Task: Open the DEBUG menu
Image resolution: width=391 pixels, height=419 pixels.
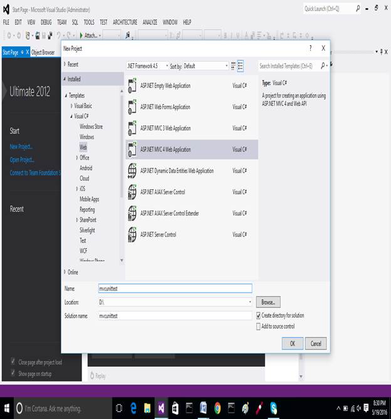Action: (46, 22)
